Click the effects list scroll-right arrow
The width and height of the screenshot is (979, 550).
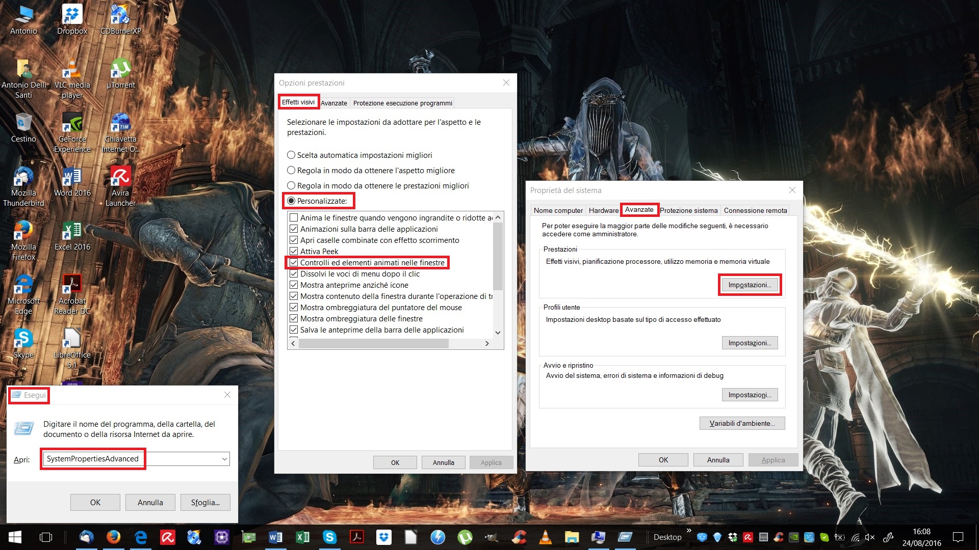coord(487,344)
